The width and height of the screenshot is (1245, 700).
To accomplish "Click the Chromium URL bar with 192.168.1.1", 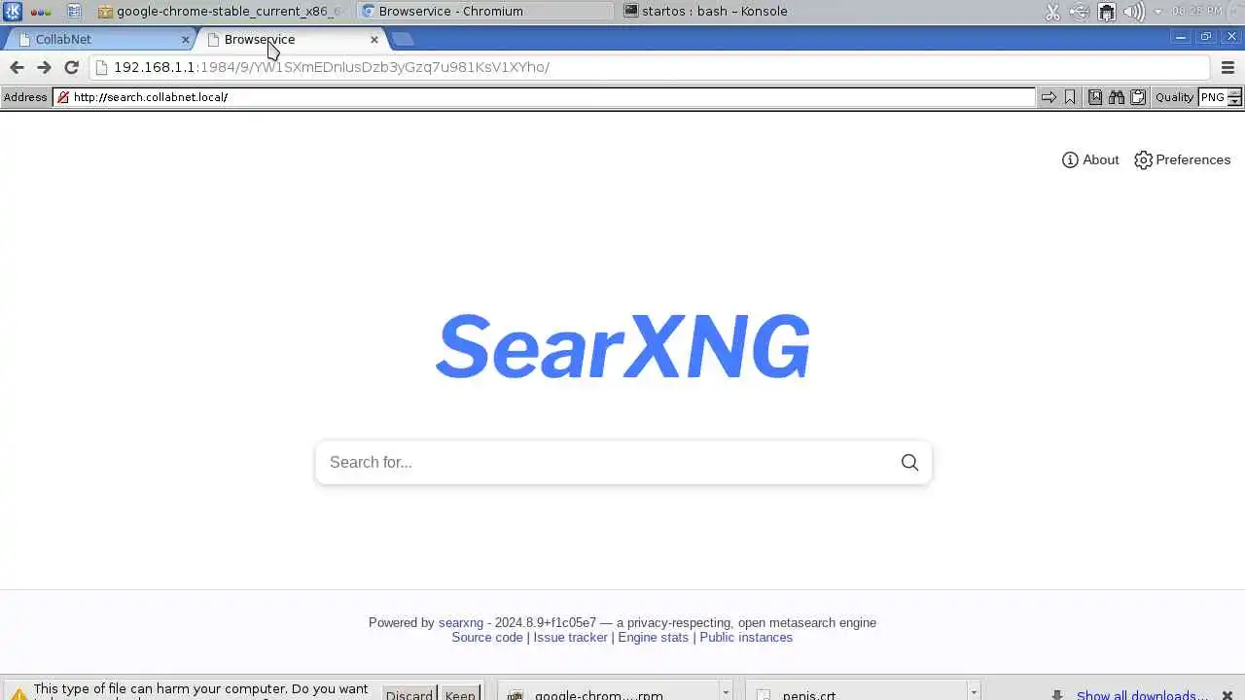I will (650, 67).
